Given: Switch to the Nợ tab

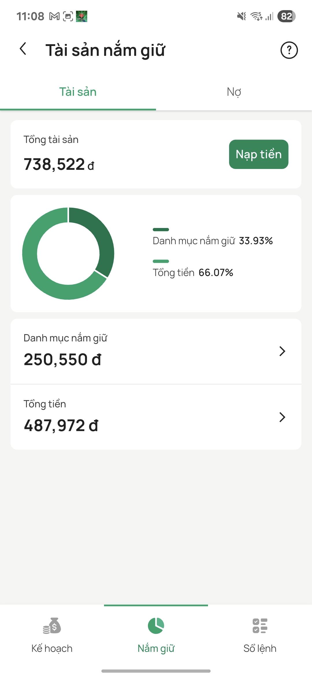Looking at the screenshot, I should (x=234, y=92).
